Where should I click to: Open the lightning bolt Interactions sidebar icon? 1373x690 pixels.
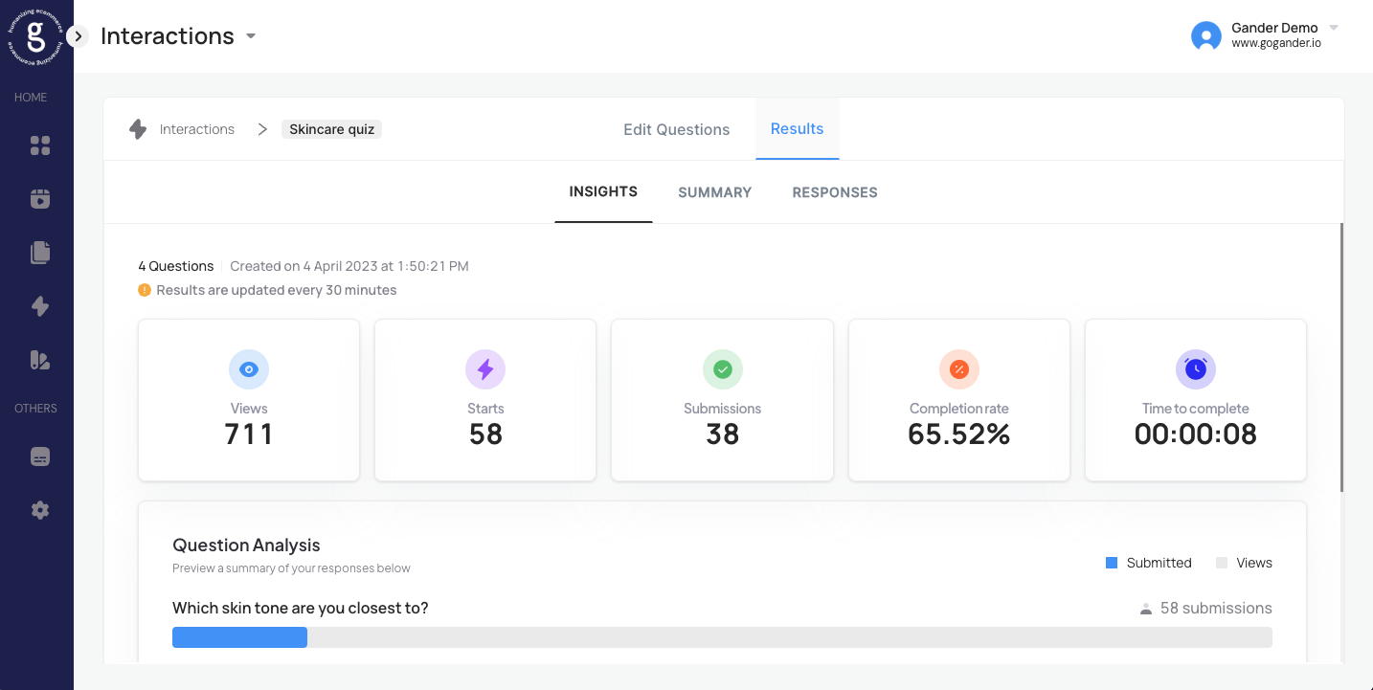(x=40, y=306)
